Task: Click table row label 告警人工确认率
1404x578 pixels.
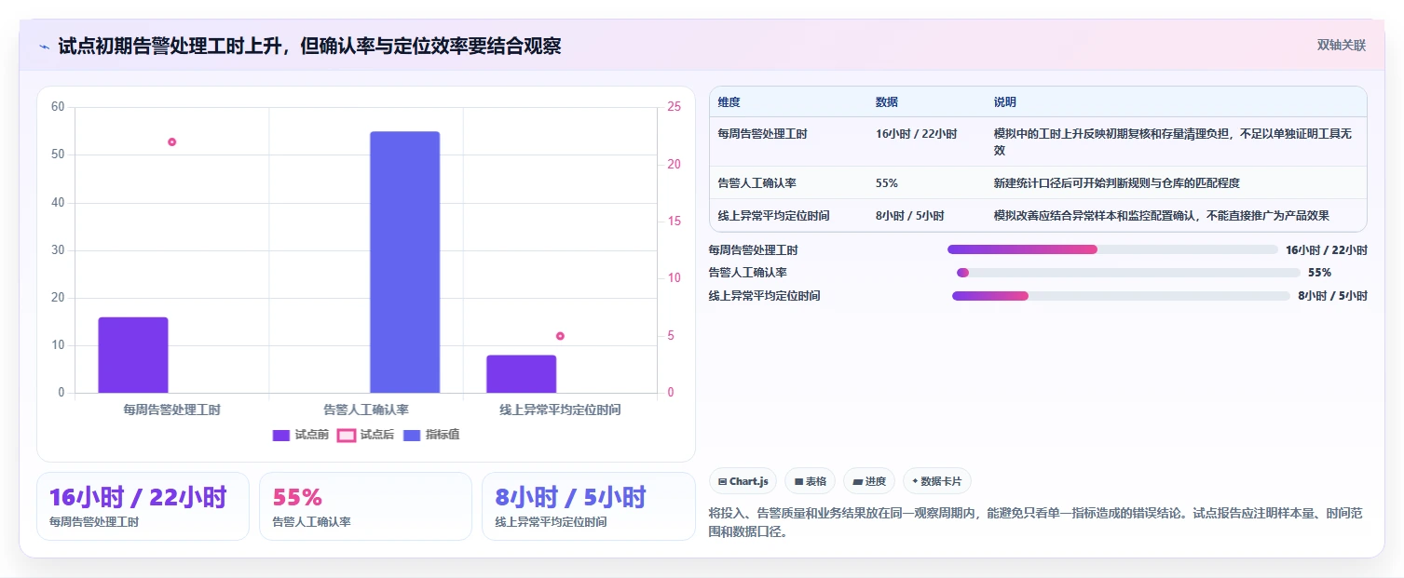Action: pos(757,183)
